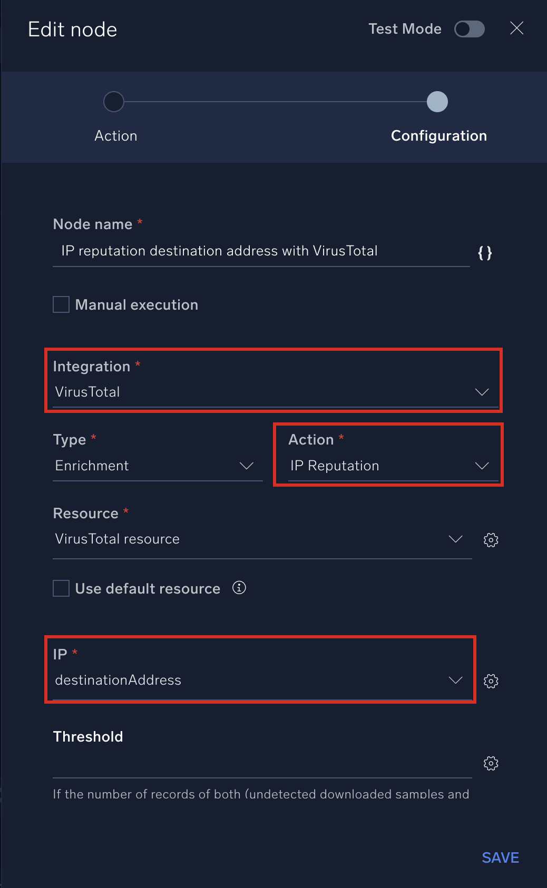
Task: Click the curly braces variable icon beside Node name
Action: (x=485, y=253)
